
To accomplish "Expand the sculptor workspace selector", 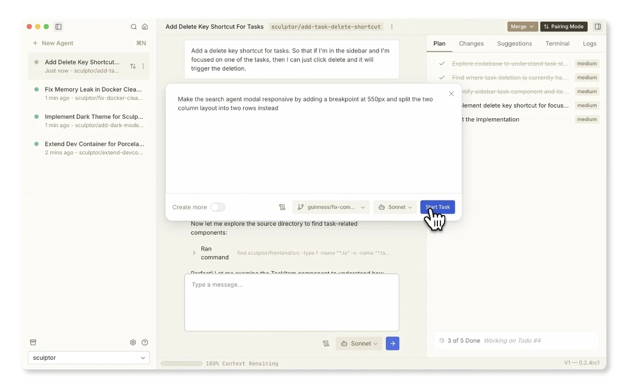I will (x=88, y=358).
